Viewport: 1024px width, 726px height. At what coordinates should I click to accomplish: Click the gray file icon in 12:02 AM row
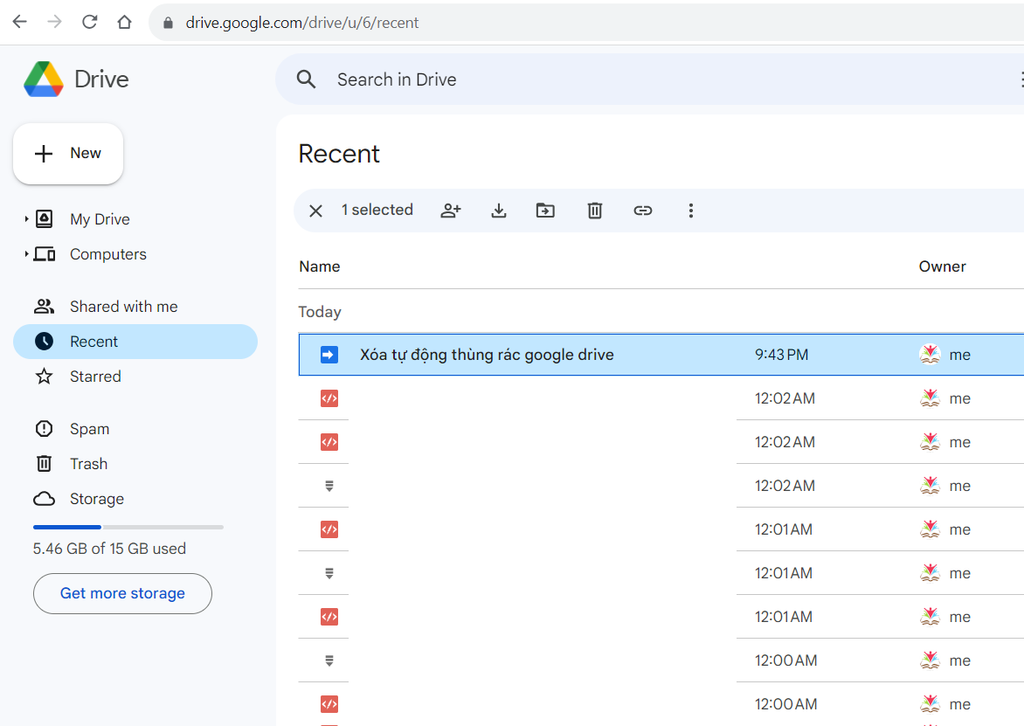click(329, 486)
